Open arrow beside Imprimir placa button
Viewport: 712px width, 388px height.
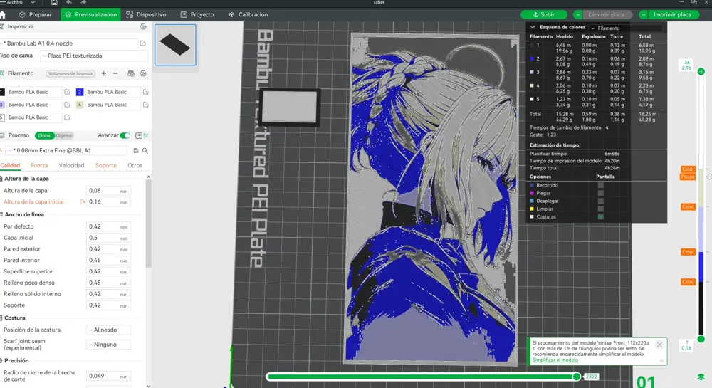643,14
